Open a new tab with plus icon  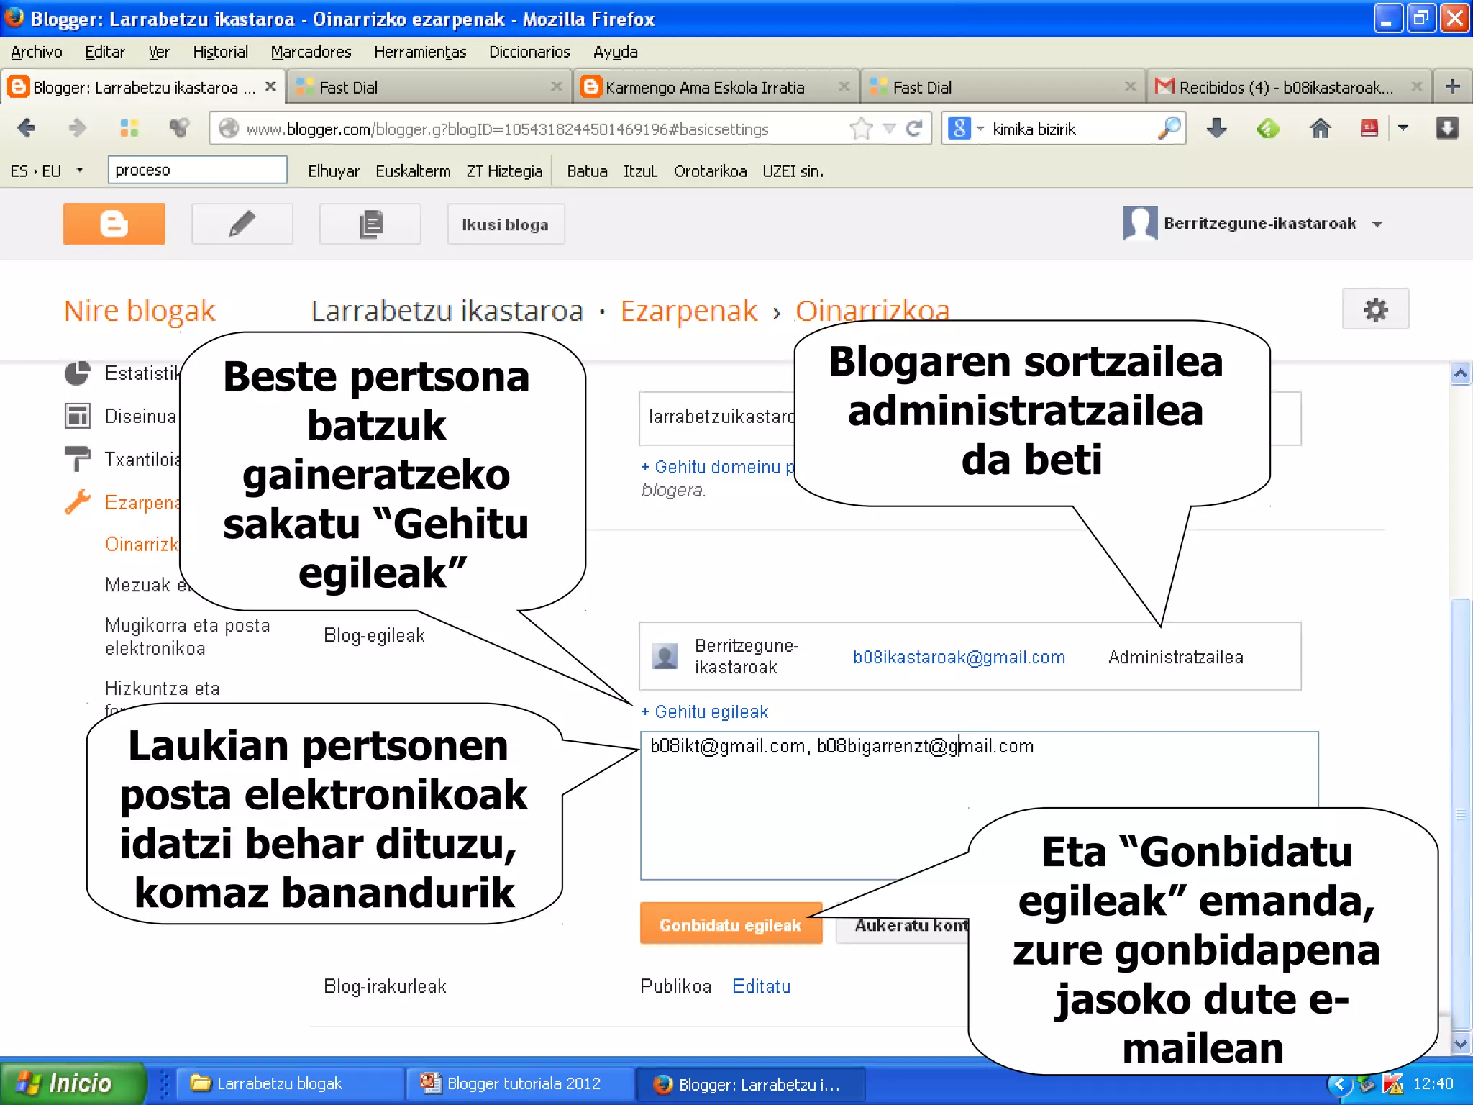1452,86
